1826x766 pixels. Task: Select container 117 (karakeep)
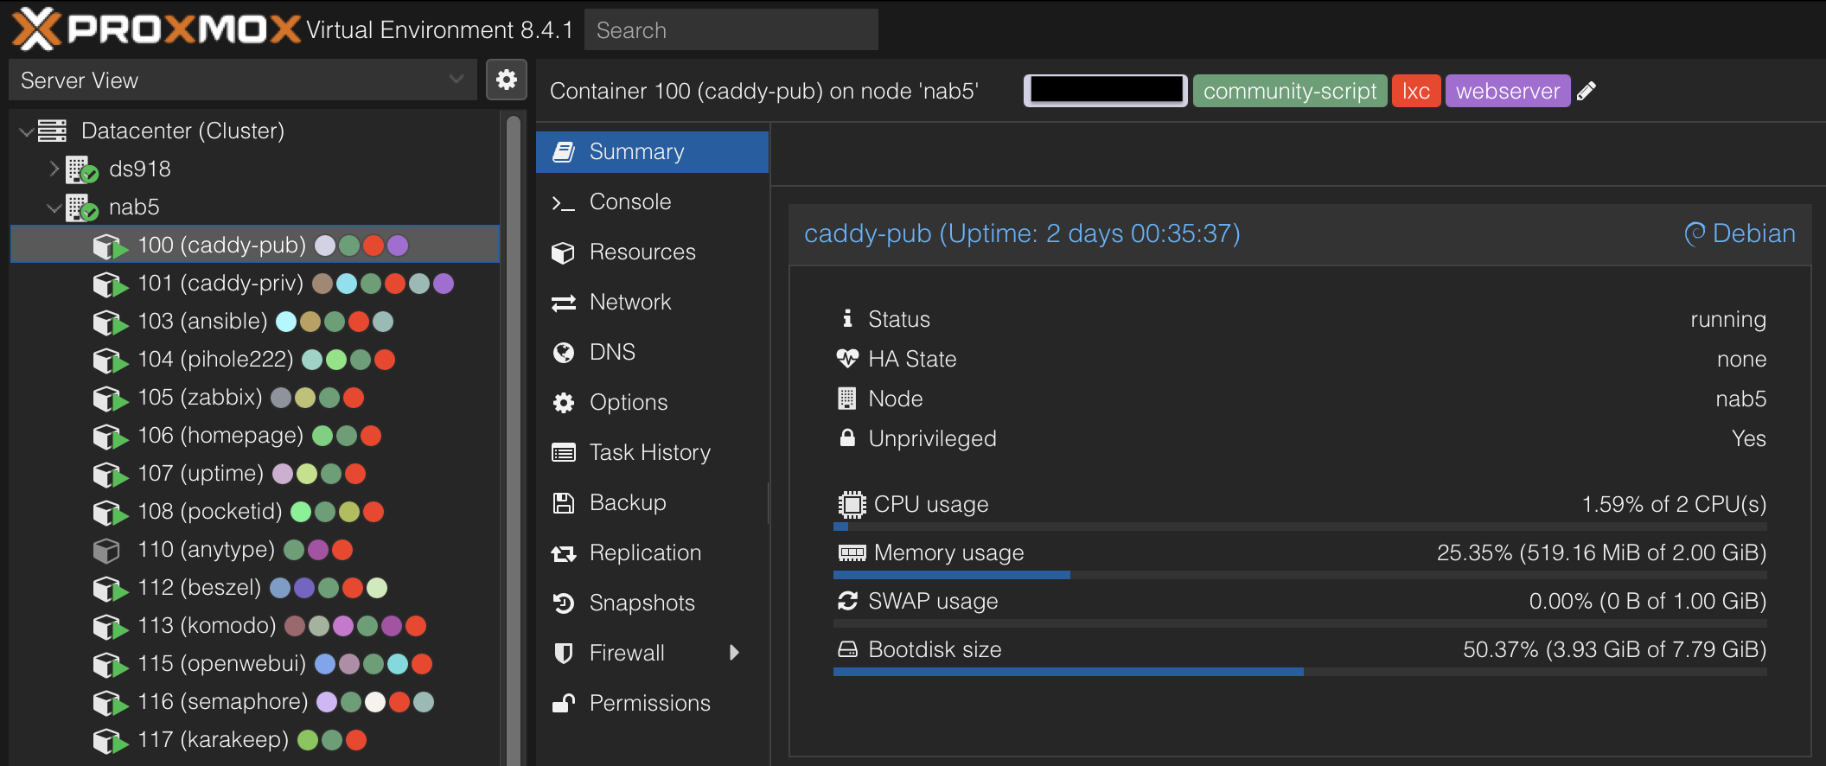coord(255,740)
